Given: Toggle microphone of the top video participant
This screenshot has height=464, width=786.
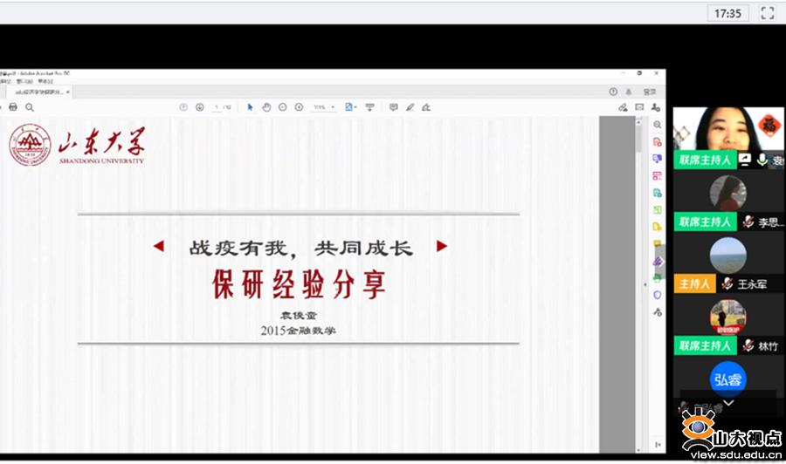Looking at the screenshot, I should 762,160.
